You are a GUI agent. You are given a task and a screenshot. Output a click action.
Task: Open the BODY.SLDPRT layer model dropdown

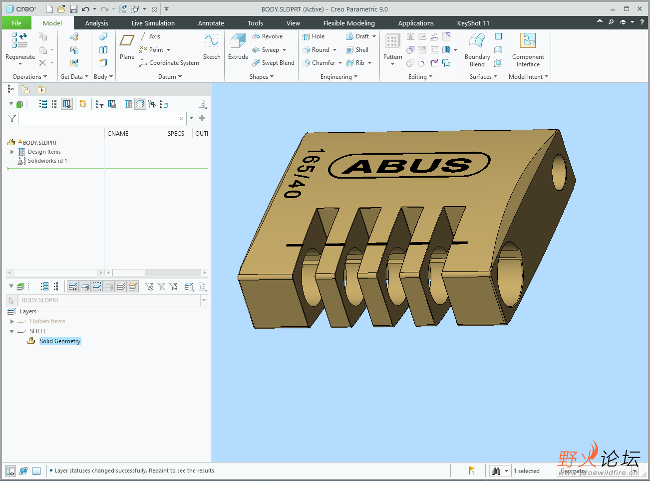204,300
